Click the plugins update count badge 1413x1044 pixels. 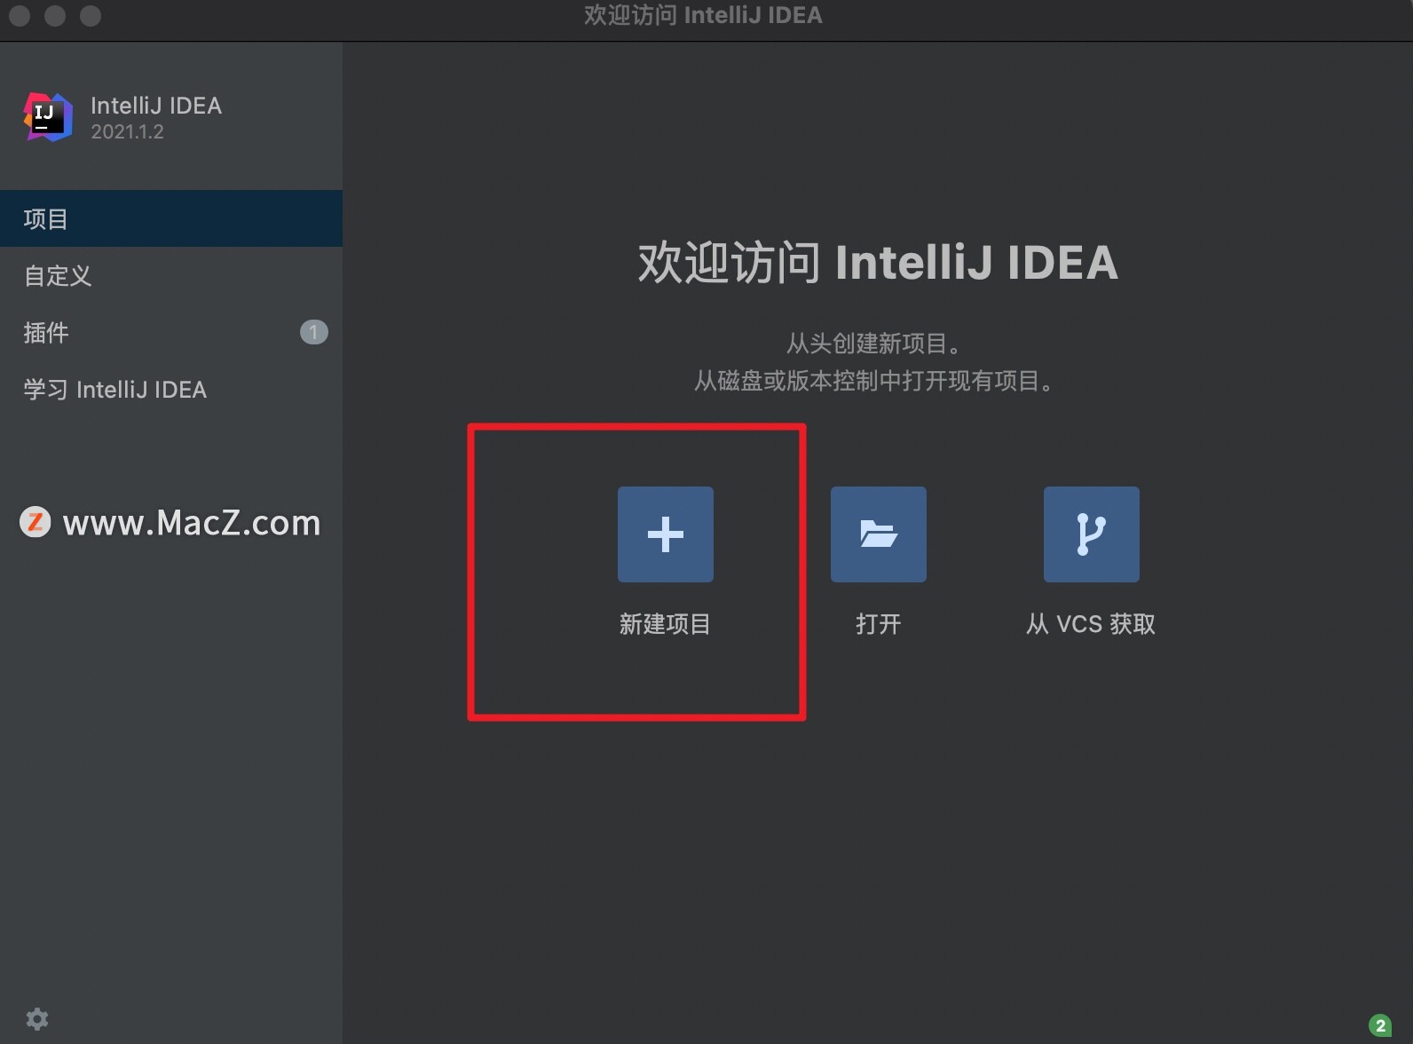(x=314, y=332)
